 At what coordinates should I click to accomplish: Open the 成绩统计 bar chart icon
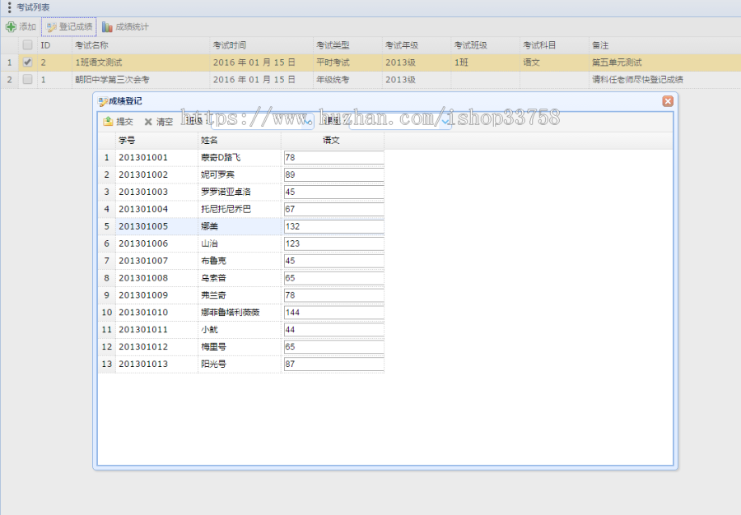point(109,26)
